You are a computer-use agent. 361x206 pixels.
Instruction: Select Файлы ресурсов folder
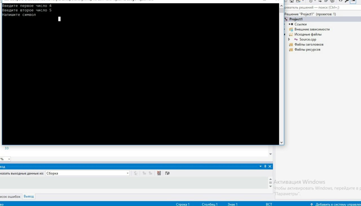pyautogui.click(x=307, y=50)
